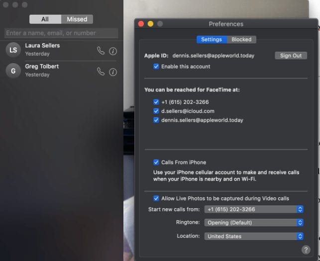The image size is (320, 261).
Task: Toggle the Enable this account checkbox
Action: point(157,67)
